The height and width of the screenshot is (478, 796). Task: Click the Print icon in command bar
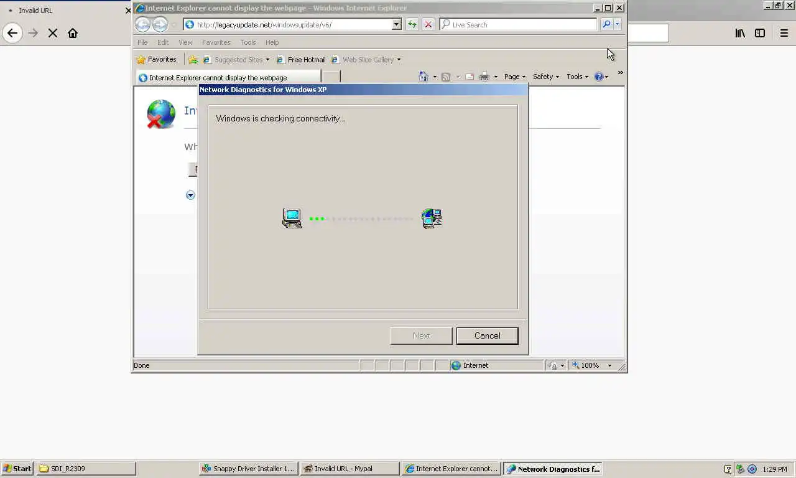coord(484,77)
